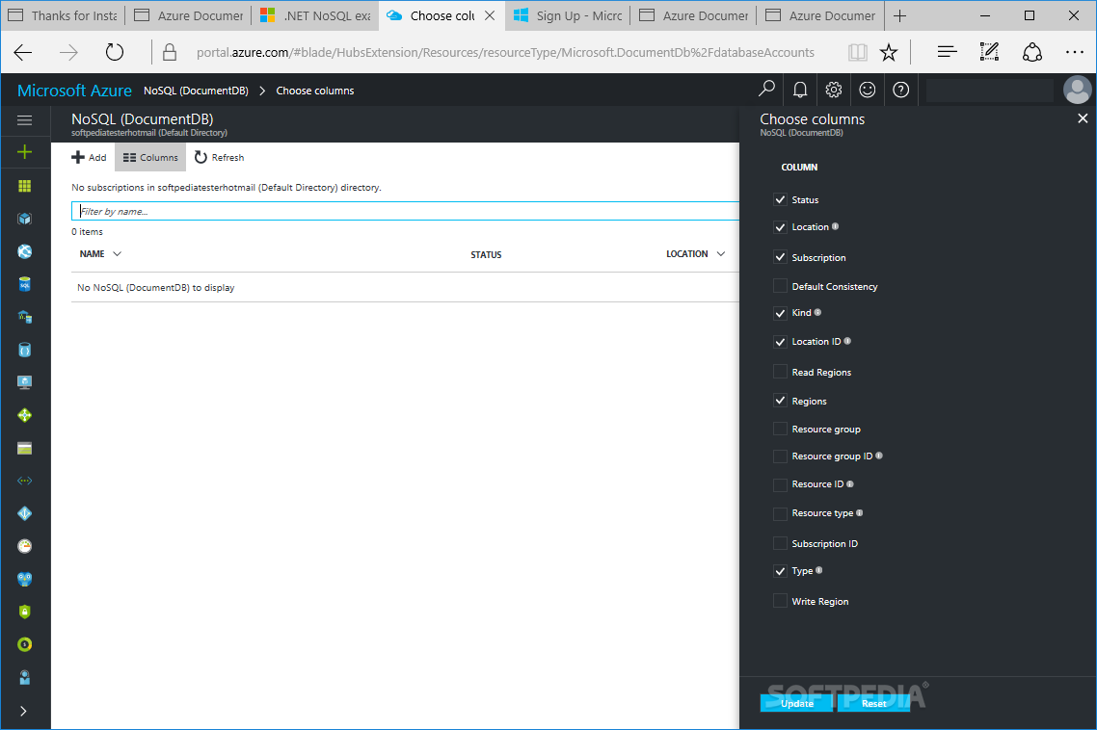Open Edge Hub lines icon
This screenshot has width=1097, height=730.
947,52
